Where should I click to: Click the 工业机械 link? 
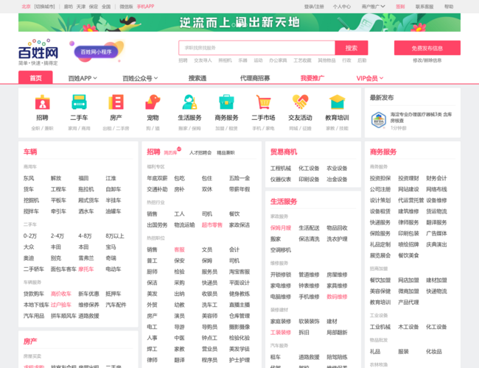pyautogui.click(x=380, y=327)
